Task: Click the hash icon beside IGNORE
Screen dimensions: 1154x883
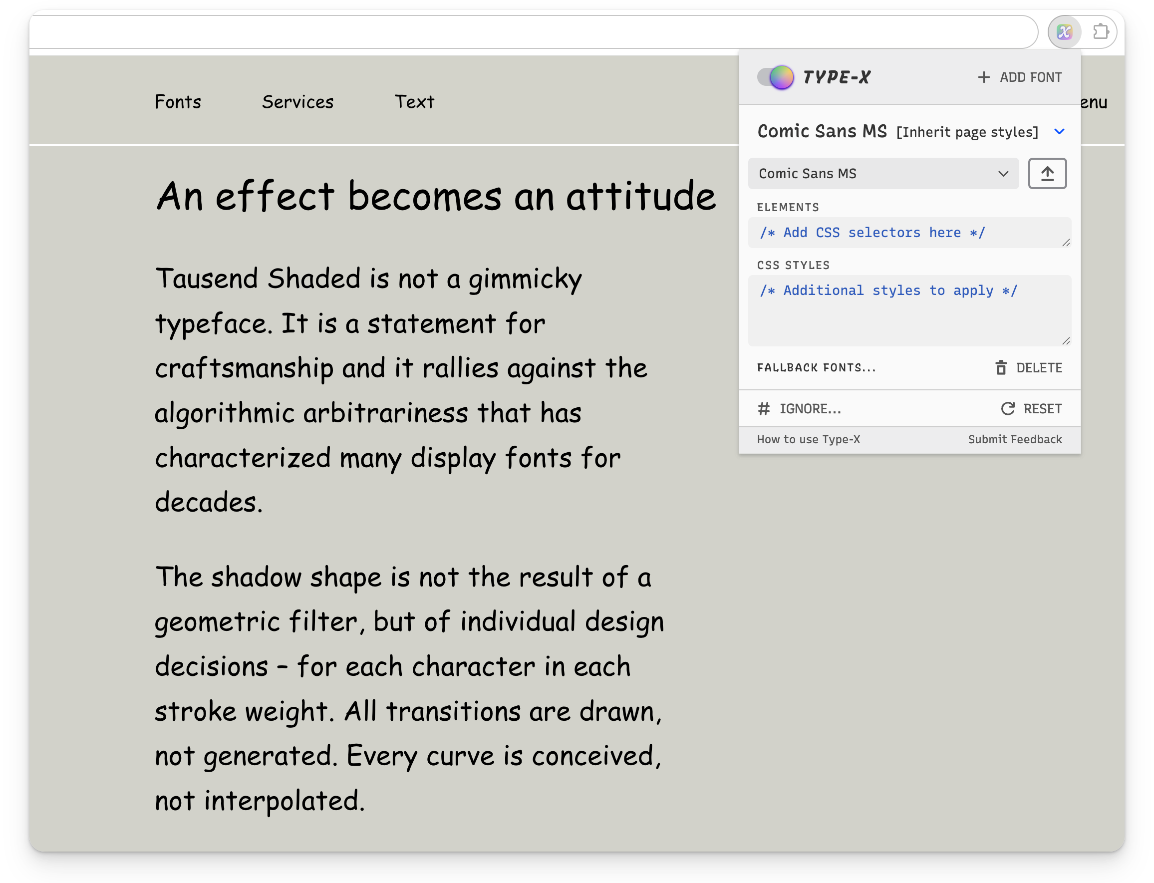Action: [x=764, y=408]
